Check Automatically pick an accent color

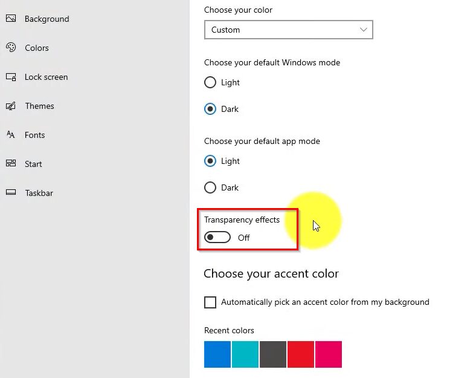click(210, 302)
